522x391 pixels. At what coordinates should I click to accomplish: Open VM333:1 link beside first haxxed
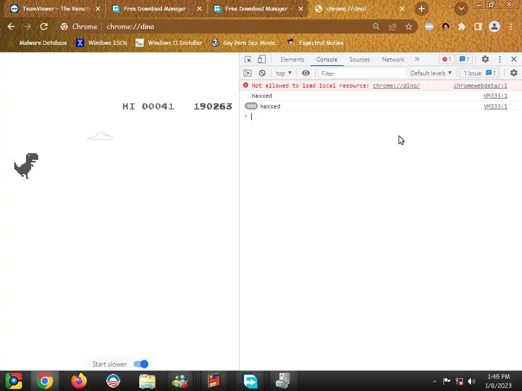tap(495, 96)
